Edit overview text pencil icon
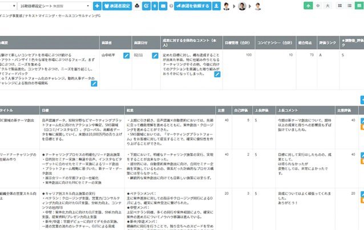Image resolution: width=364 pixels, height=230 pixels. tap(94, 84)
